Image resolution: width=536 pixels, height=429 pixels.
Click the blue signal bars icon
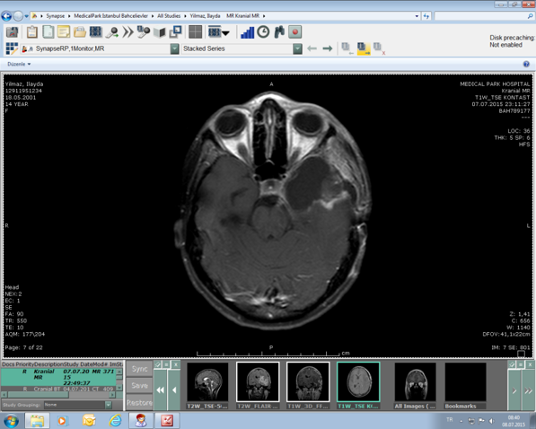(x=247, y=32)
